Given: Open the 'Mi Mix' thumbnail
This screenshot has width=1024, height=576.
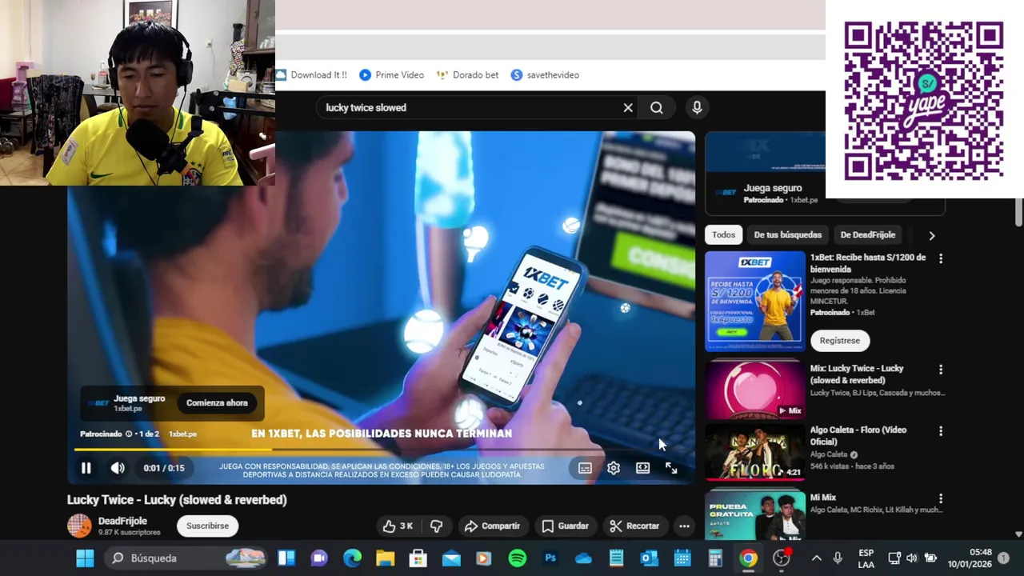Looking at the screenshot, I should click(755, 516).
